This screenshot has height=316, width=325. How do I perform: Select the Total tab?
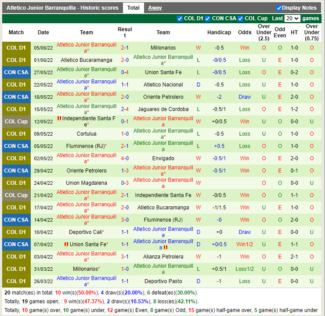point(133,8)
